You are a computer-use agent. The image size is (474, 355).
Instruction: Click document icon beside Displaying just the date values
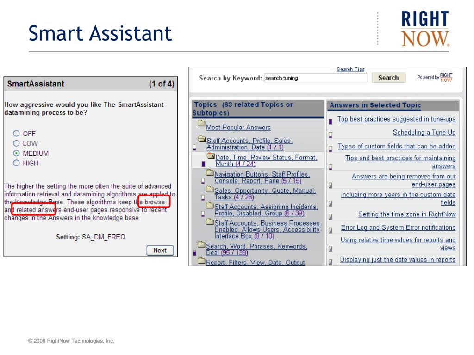331,262
